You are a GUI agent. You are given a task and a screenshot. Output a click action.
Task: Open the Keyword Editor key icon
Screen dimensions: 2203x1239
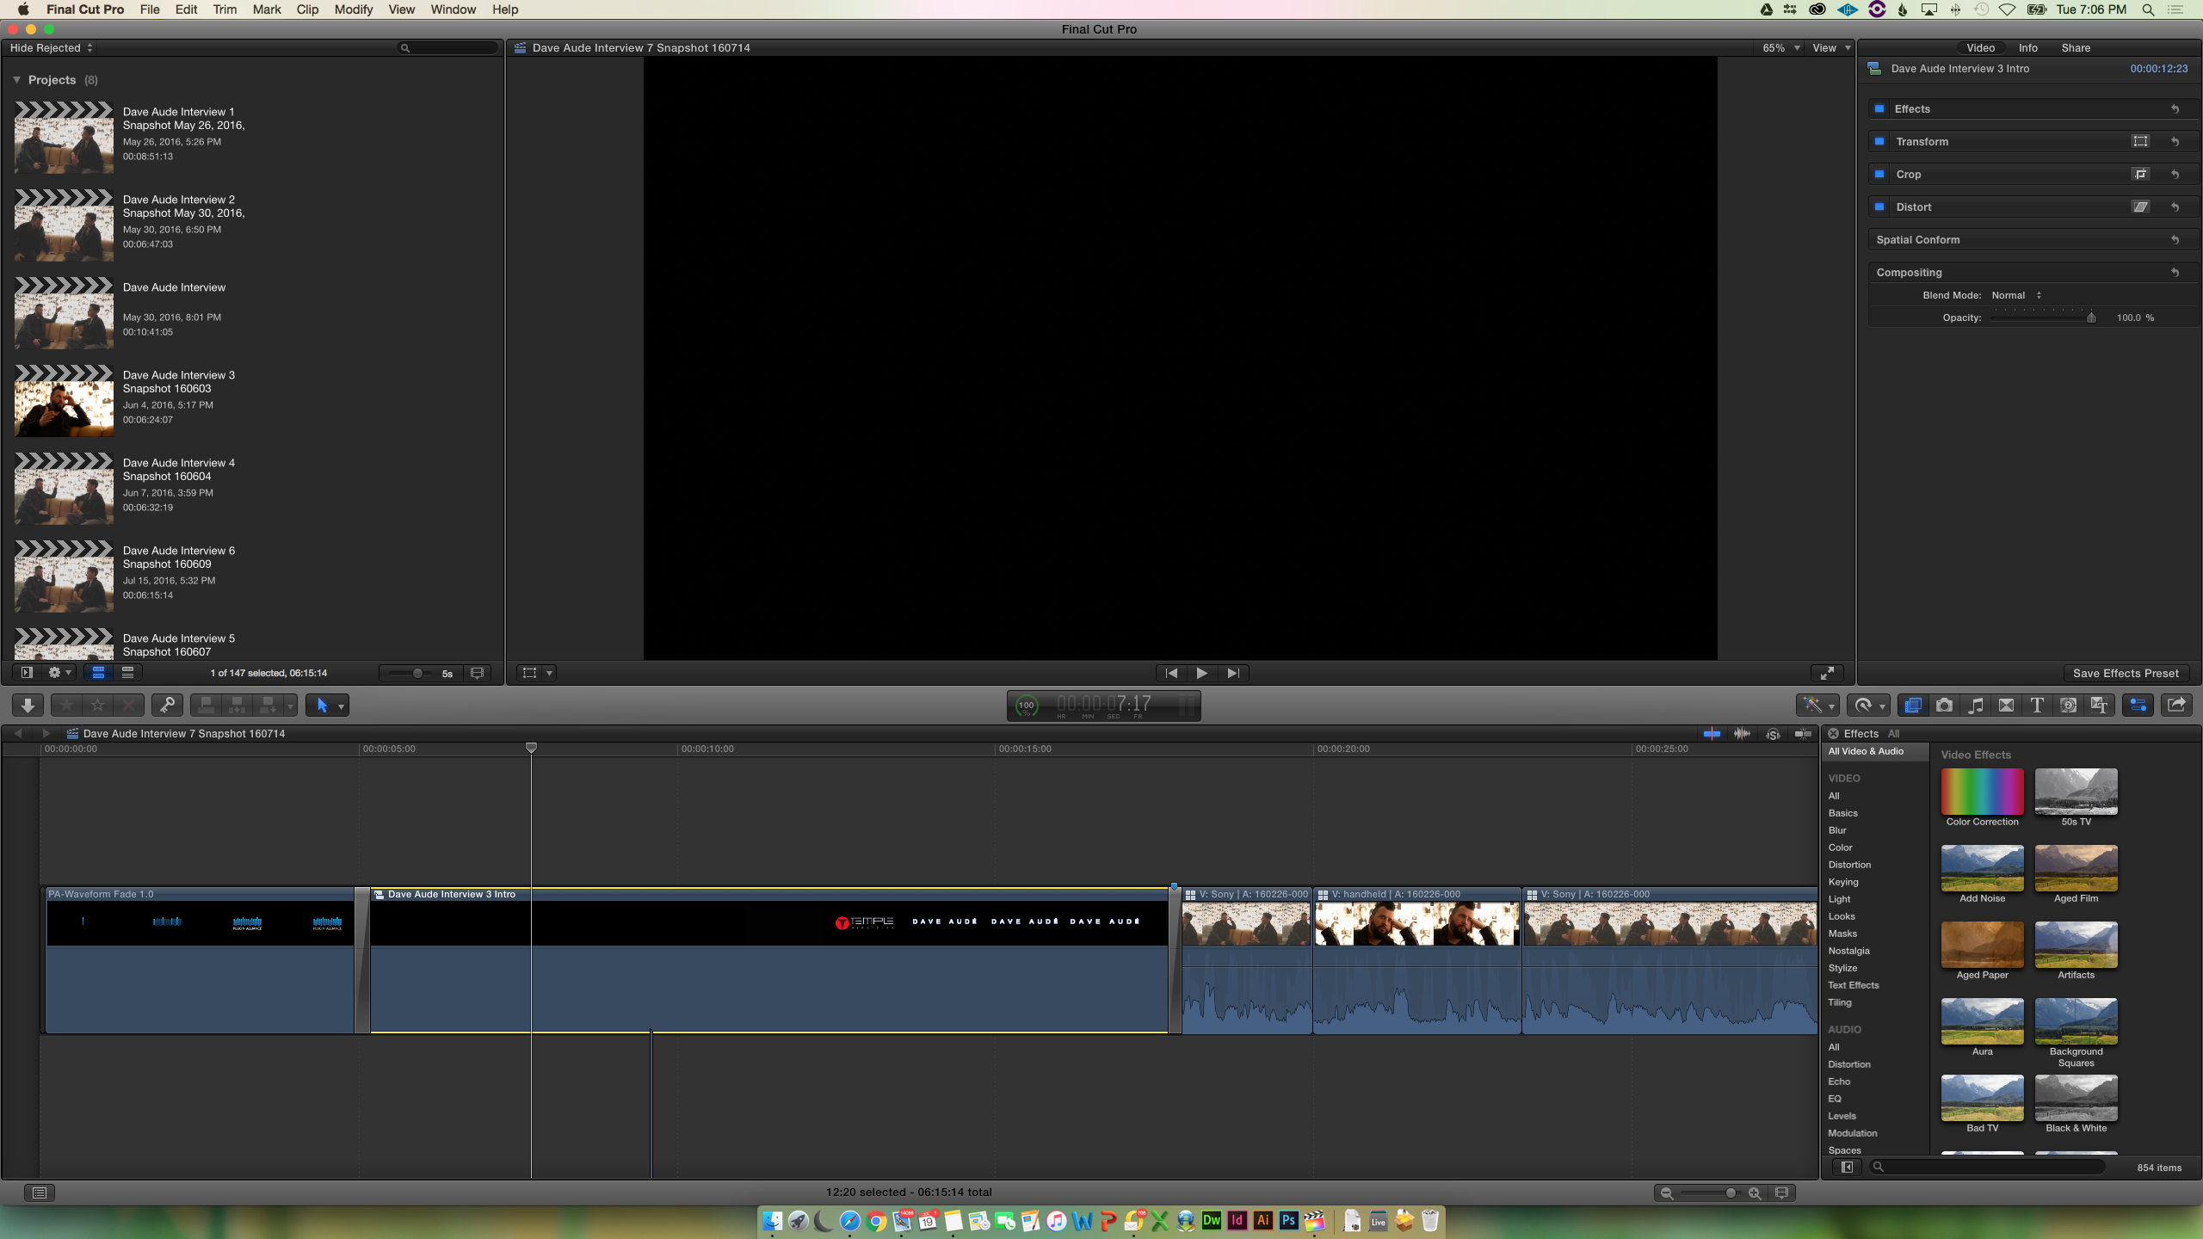(167, 706)
